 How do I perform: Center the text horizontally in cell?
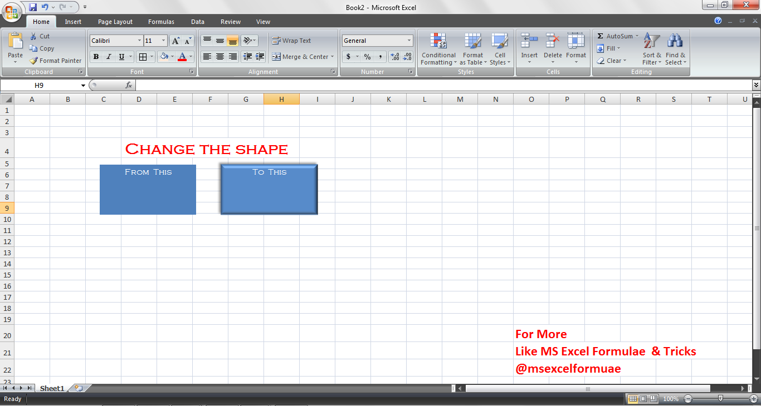pos(220,57)
